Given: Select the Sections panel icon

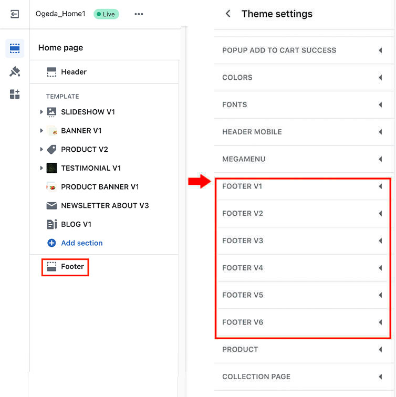Looking at the screenshot, I should [x=15, y=49].
